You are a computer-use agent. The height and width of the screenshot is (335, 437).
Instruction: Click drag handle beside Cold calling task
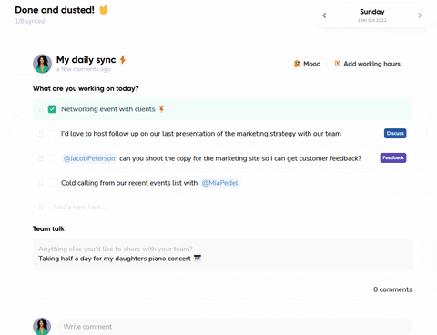[x=41, y=183]
